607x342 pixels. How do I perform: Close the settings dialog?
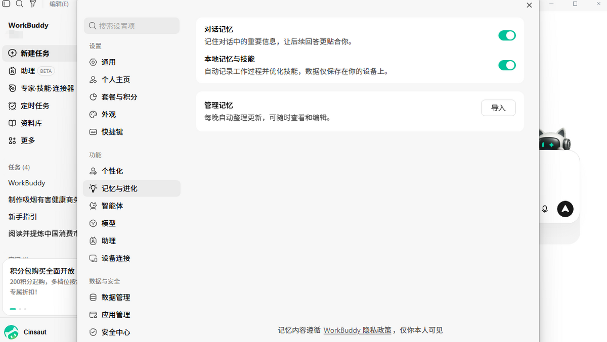pos(529,6)
